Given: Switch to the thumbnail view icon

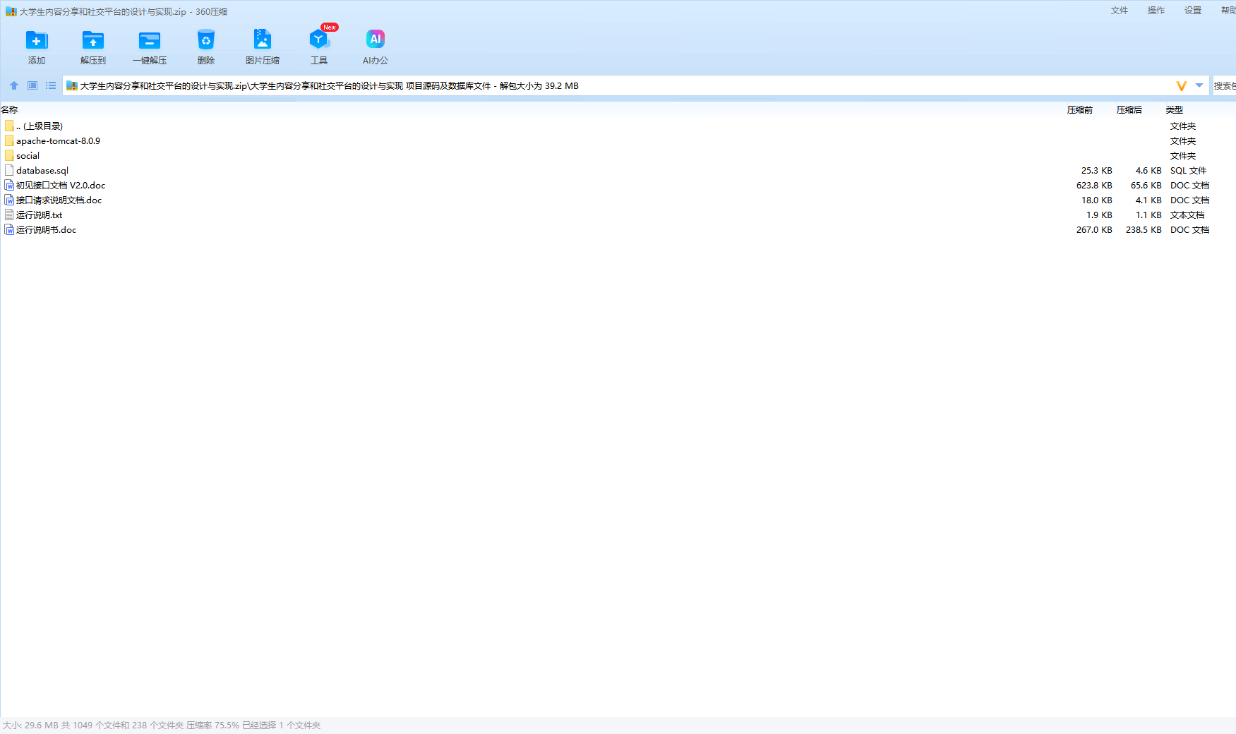Looking at the screenshot, I should pyautogui.click(x=32, y=85).
